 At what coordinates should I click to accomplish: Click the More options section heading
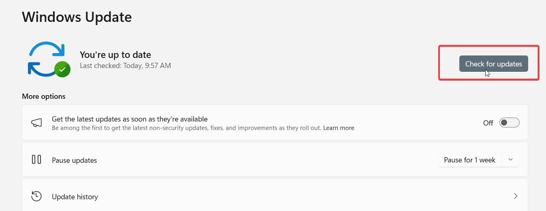(x=44, y=96)
